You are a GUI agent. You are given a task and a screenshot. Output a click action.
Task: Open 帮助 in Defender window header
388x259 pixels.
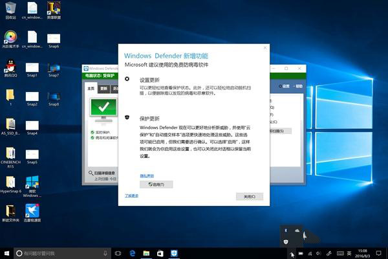297,86
